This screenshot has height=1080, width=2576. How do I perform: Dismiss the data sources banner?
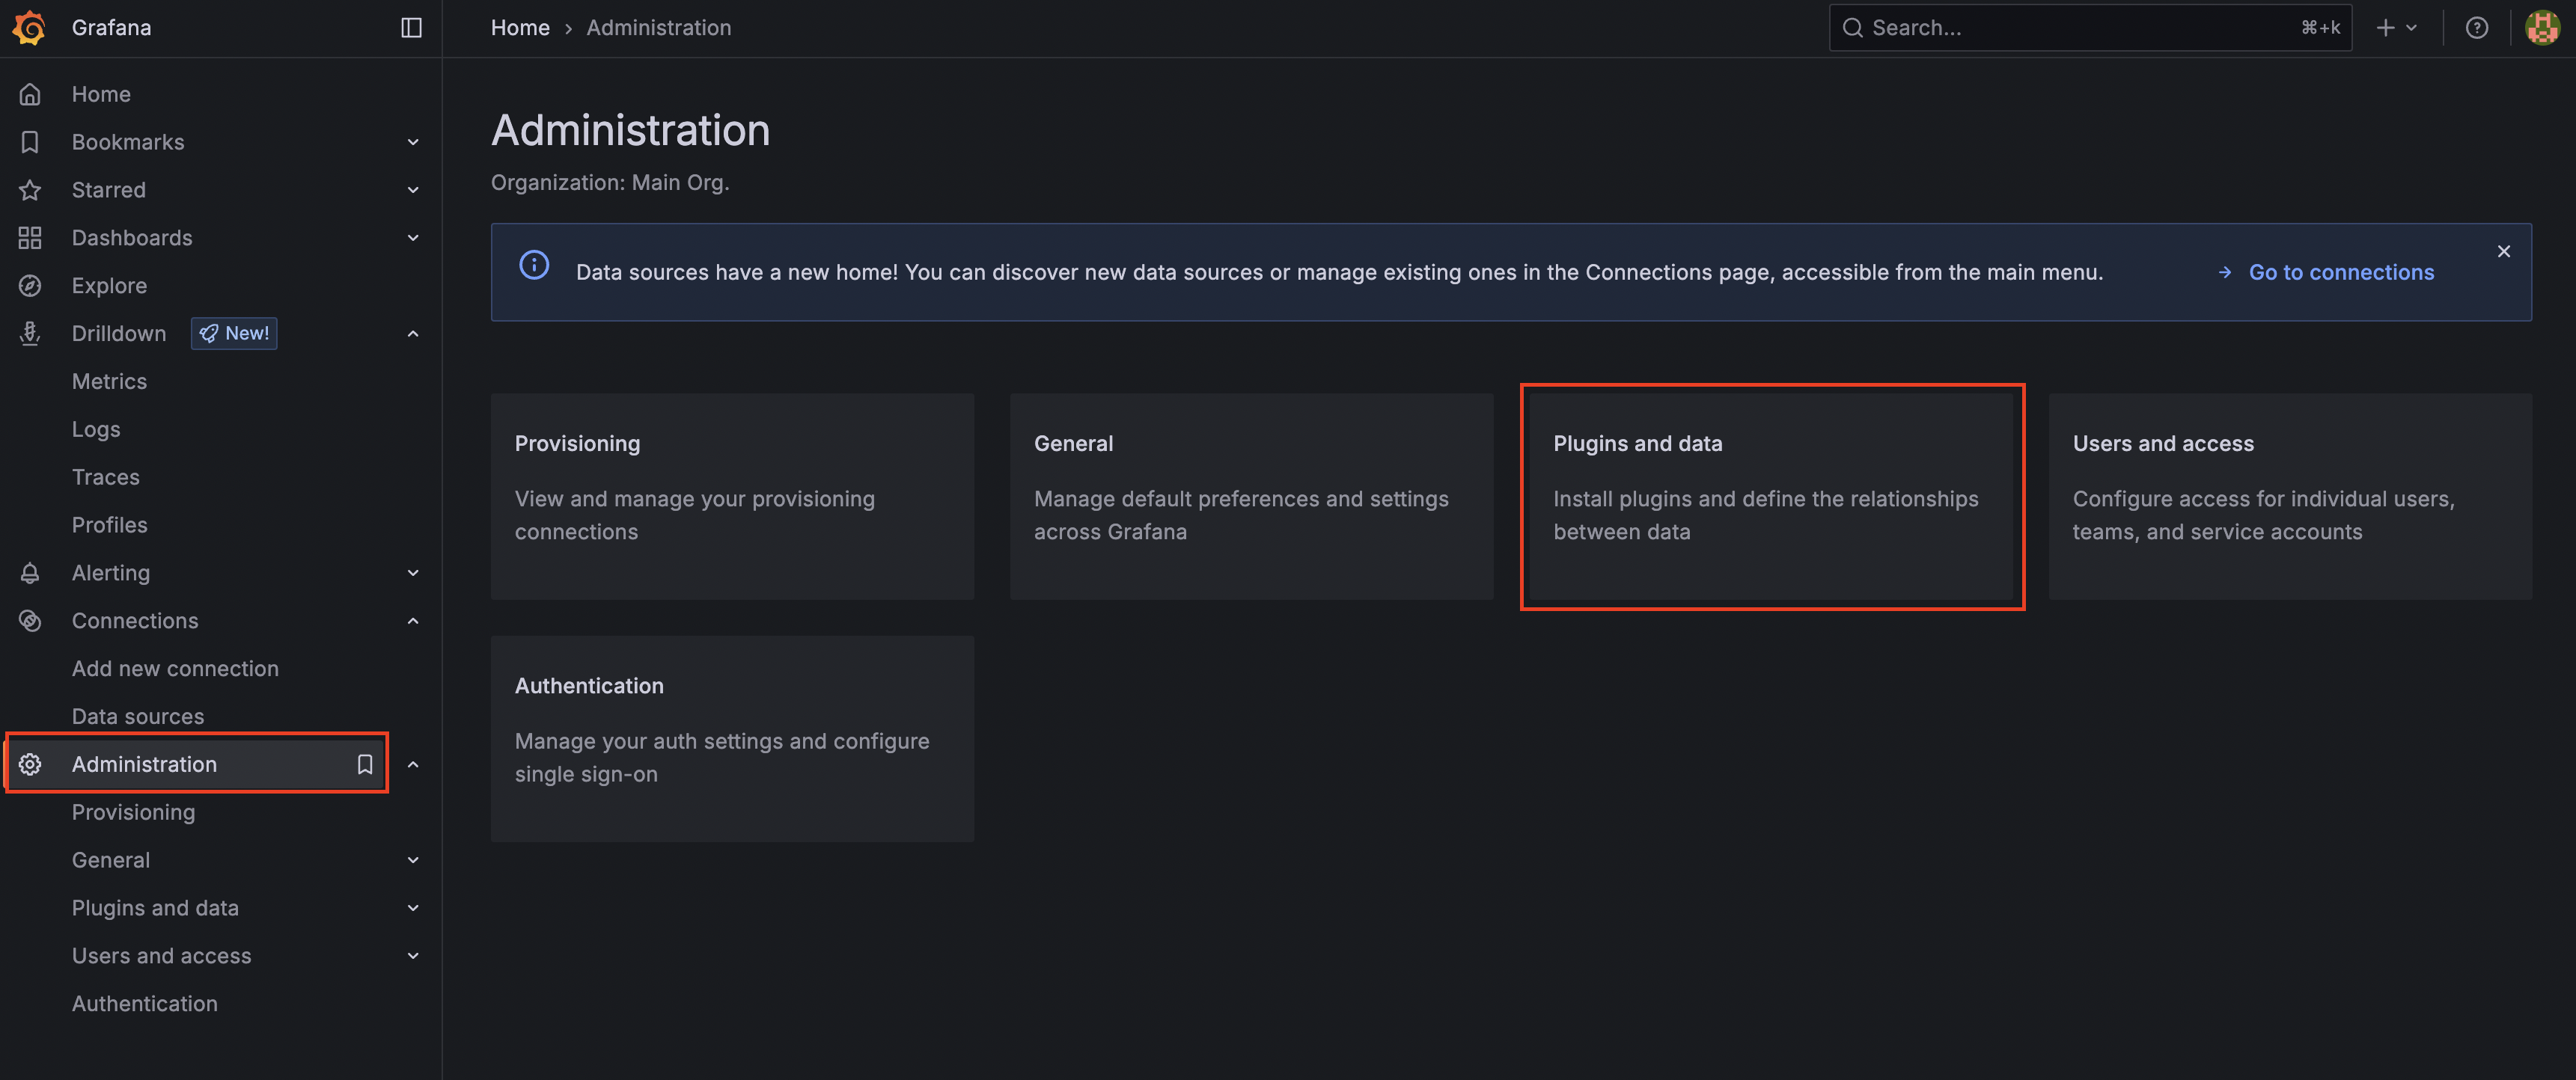click(2503, 251)
